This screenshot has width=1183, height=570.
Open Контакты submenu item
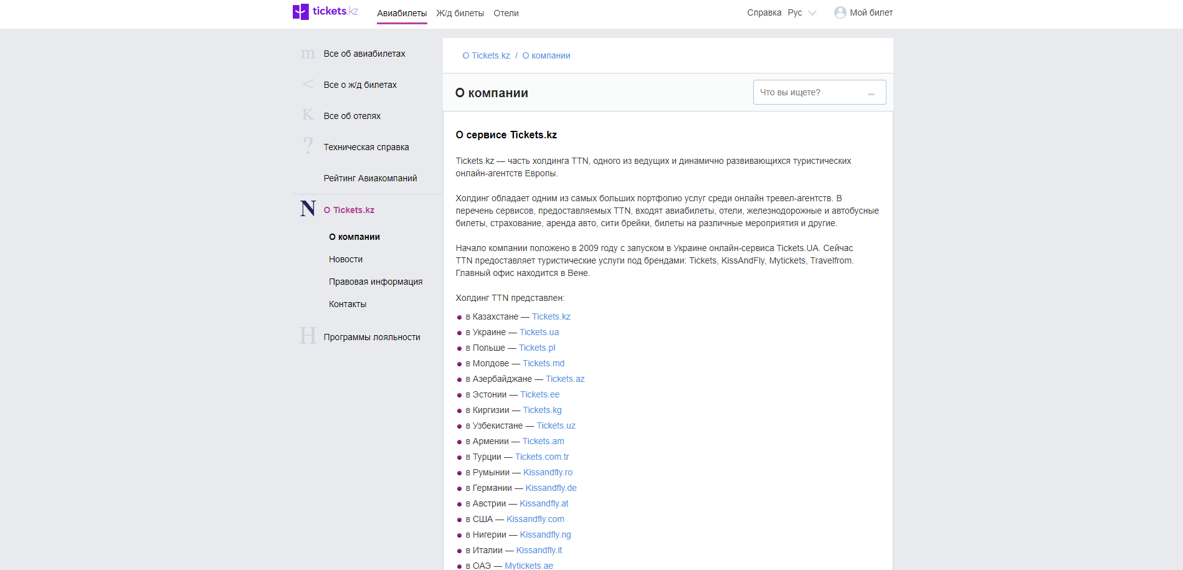(348, 304)
